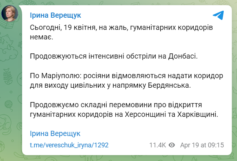
Task: Click the date text 19 квітня
Action: point(80,28)
